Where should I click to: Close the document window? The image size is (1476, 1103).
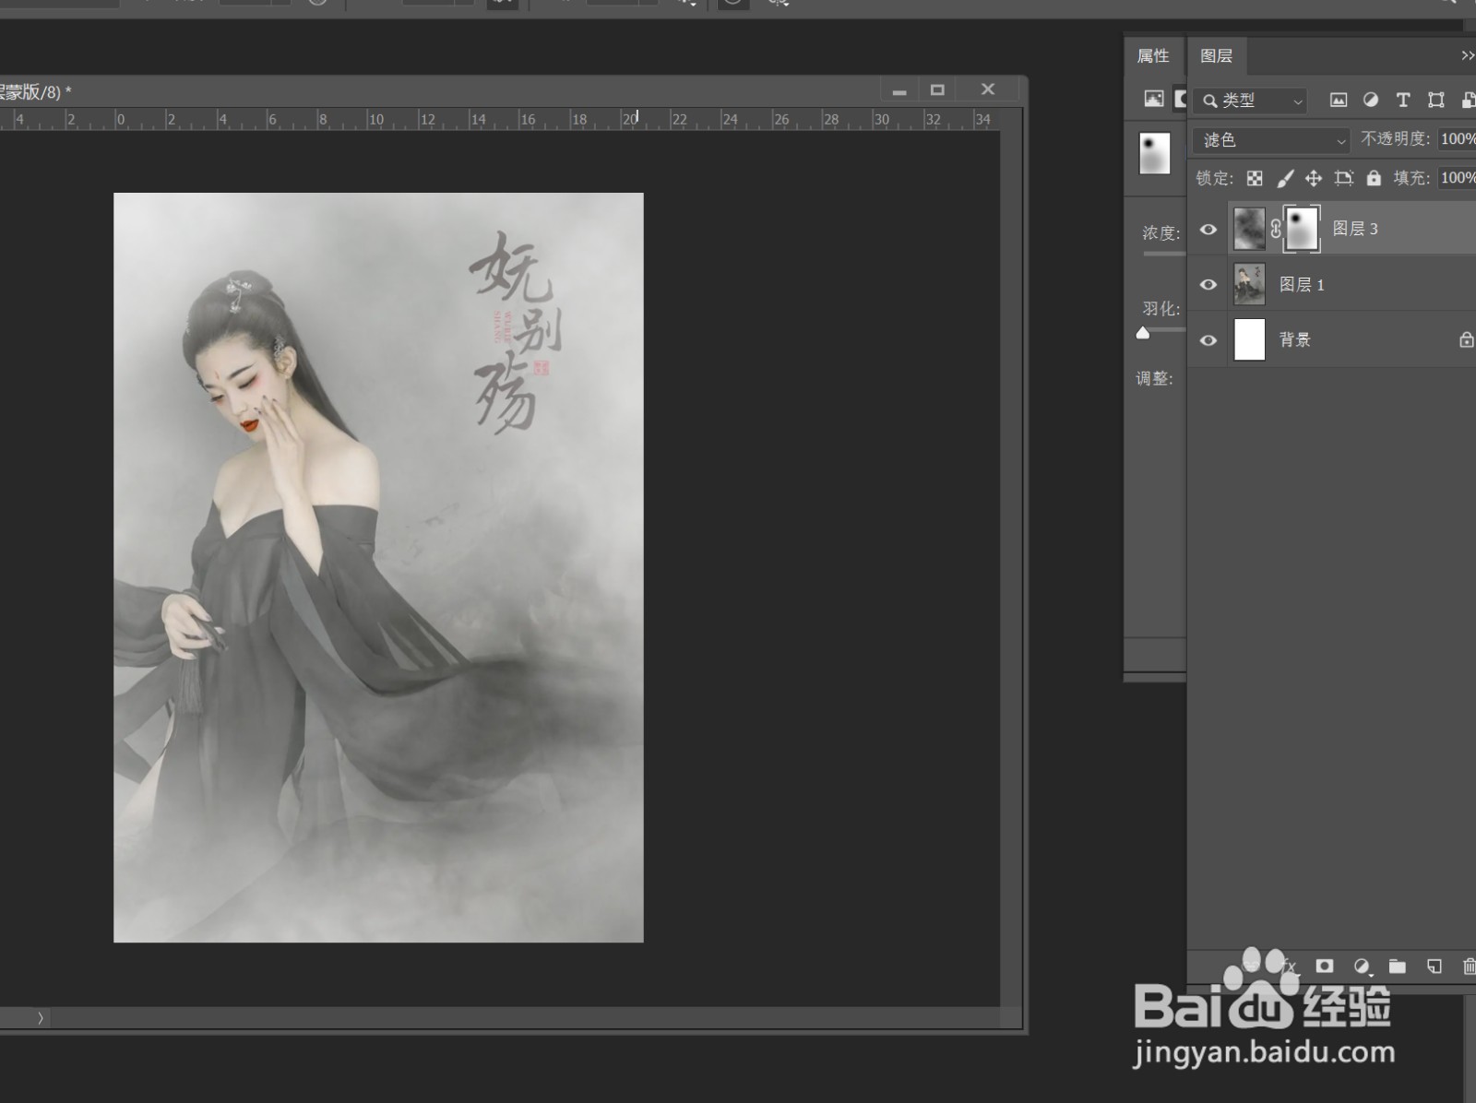(988, 89)
